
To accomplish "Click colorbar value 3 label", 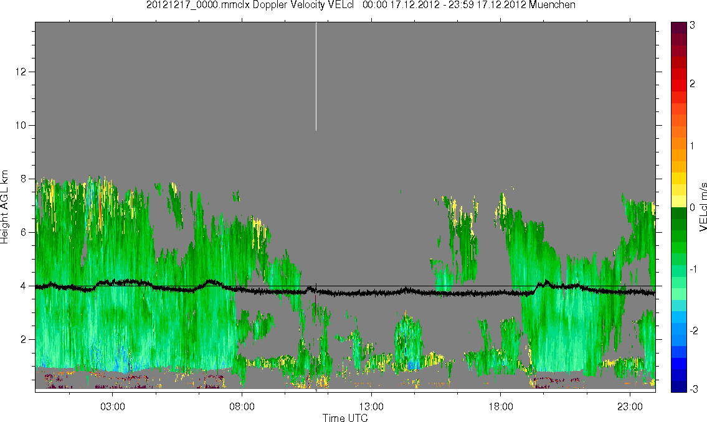I will 693,26.
